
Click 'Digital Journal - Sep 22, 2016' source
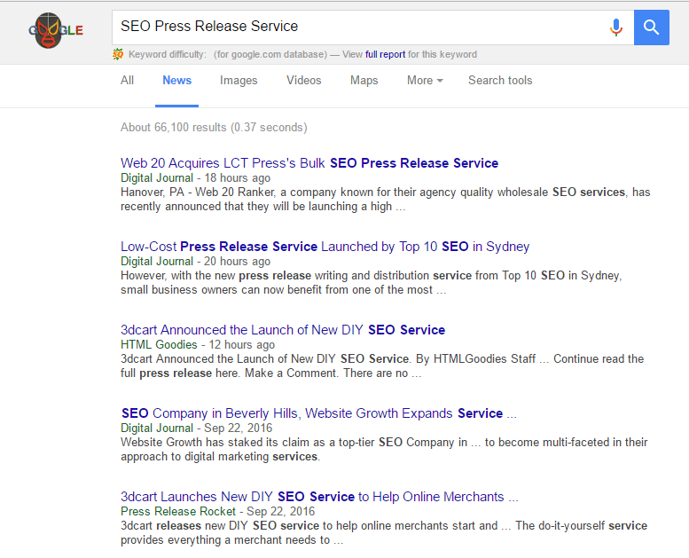tap(197, 428)
